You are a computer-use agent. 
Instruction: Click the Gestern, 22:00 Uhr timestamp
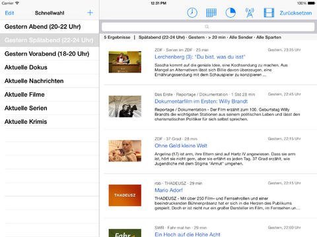284,228
